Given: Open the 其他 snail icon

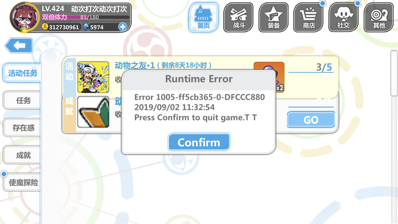Looking at the screenshot, I should (x=379, y=17).
